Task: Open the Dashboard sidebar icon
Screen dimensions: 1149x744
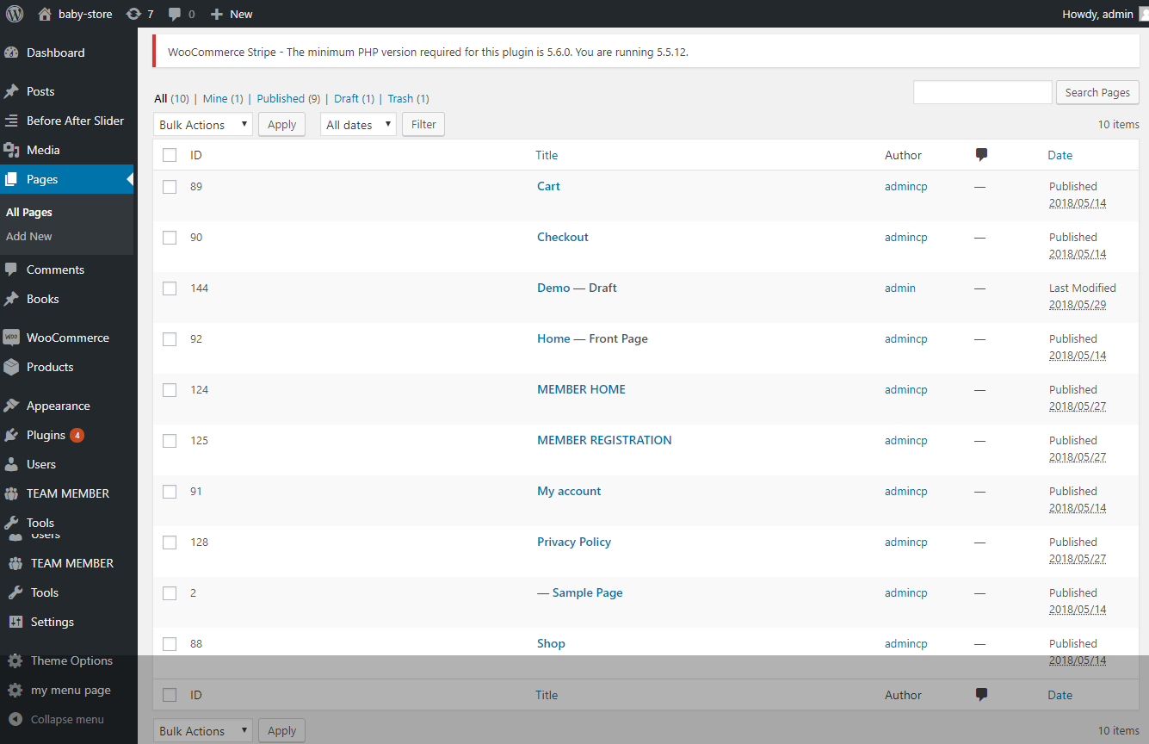Action: (x=11, y=53)
